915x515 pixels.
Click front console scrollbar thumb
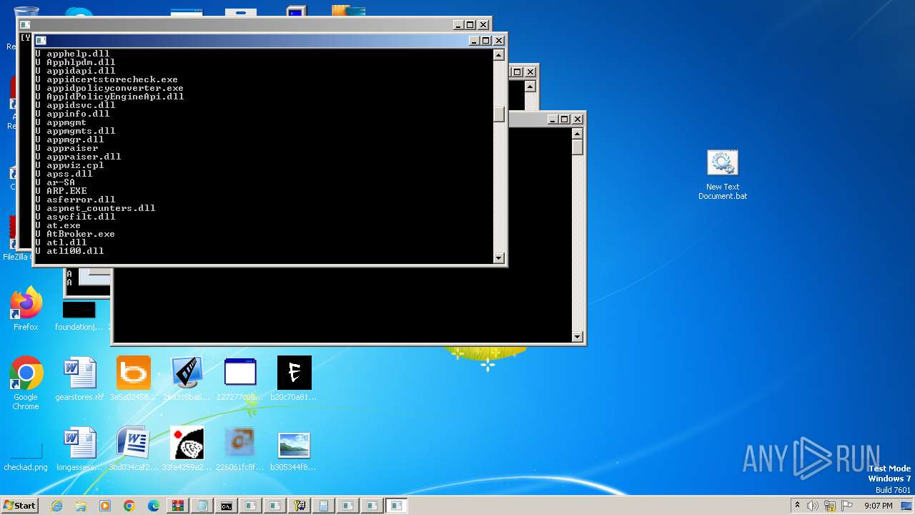[x=499, y=114]
